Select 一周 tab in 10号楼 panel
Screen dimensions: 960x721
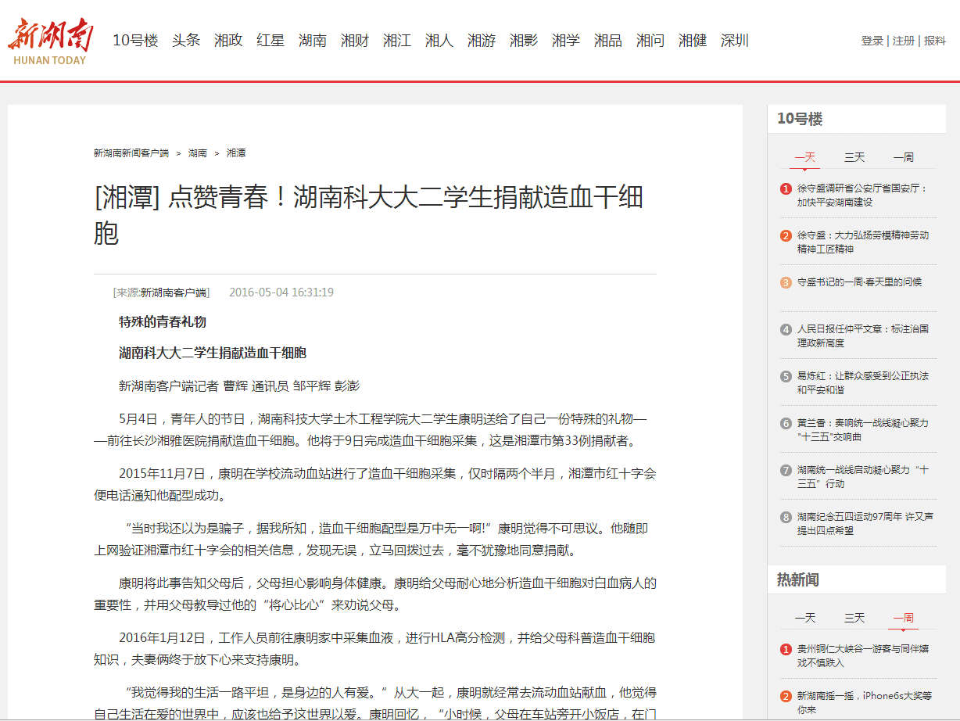tap(904, 157)
